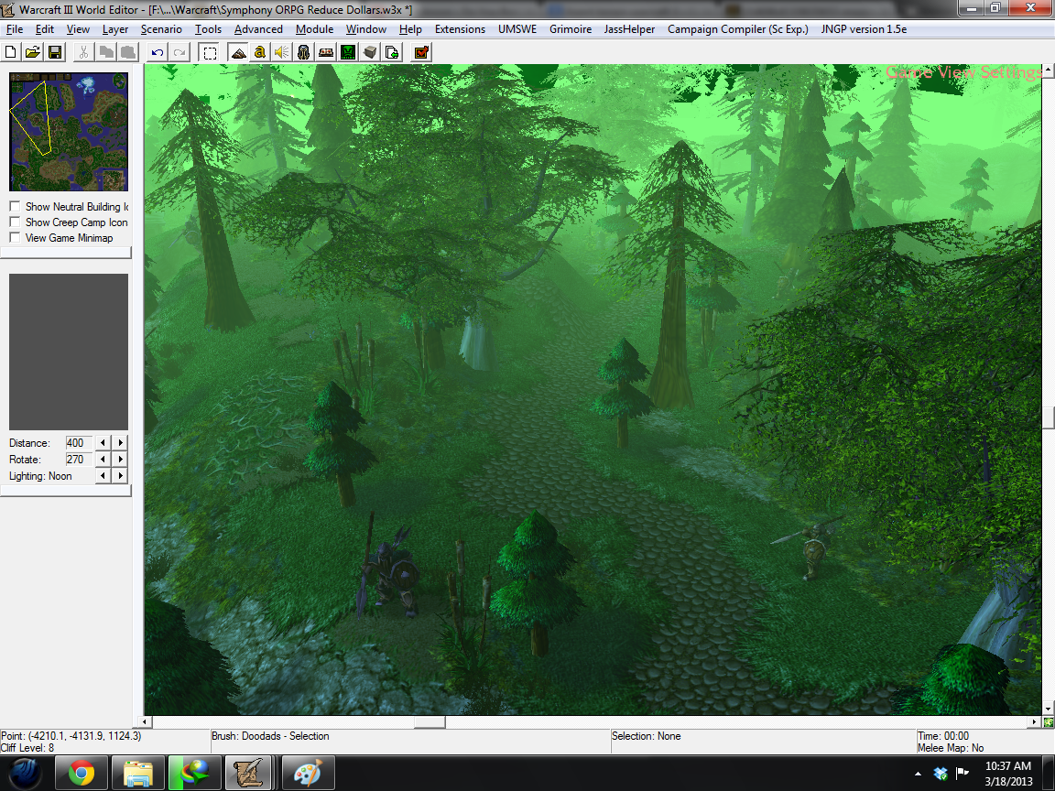Open the View menu

78,29
